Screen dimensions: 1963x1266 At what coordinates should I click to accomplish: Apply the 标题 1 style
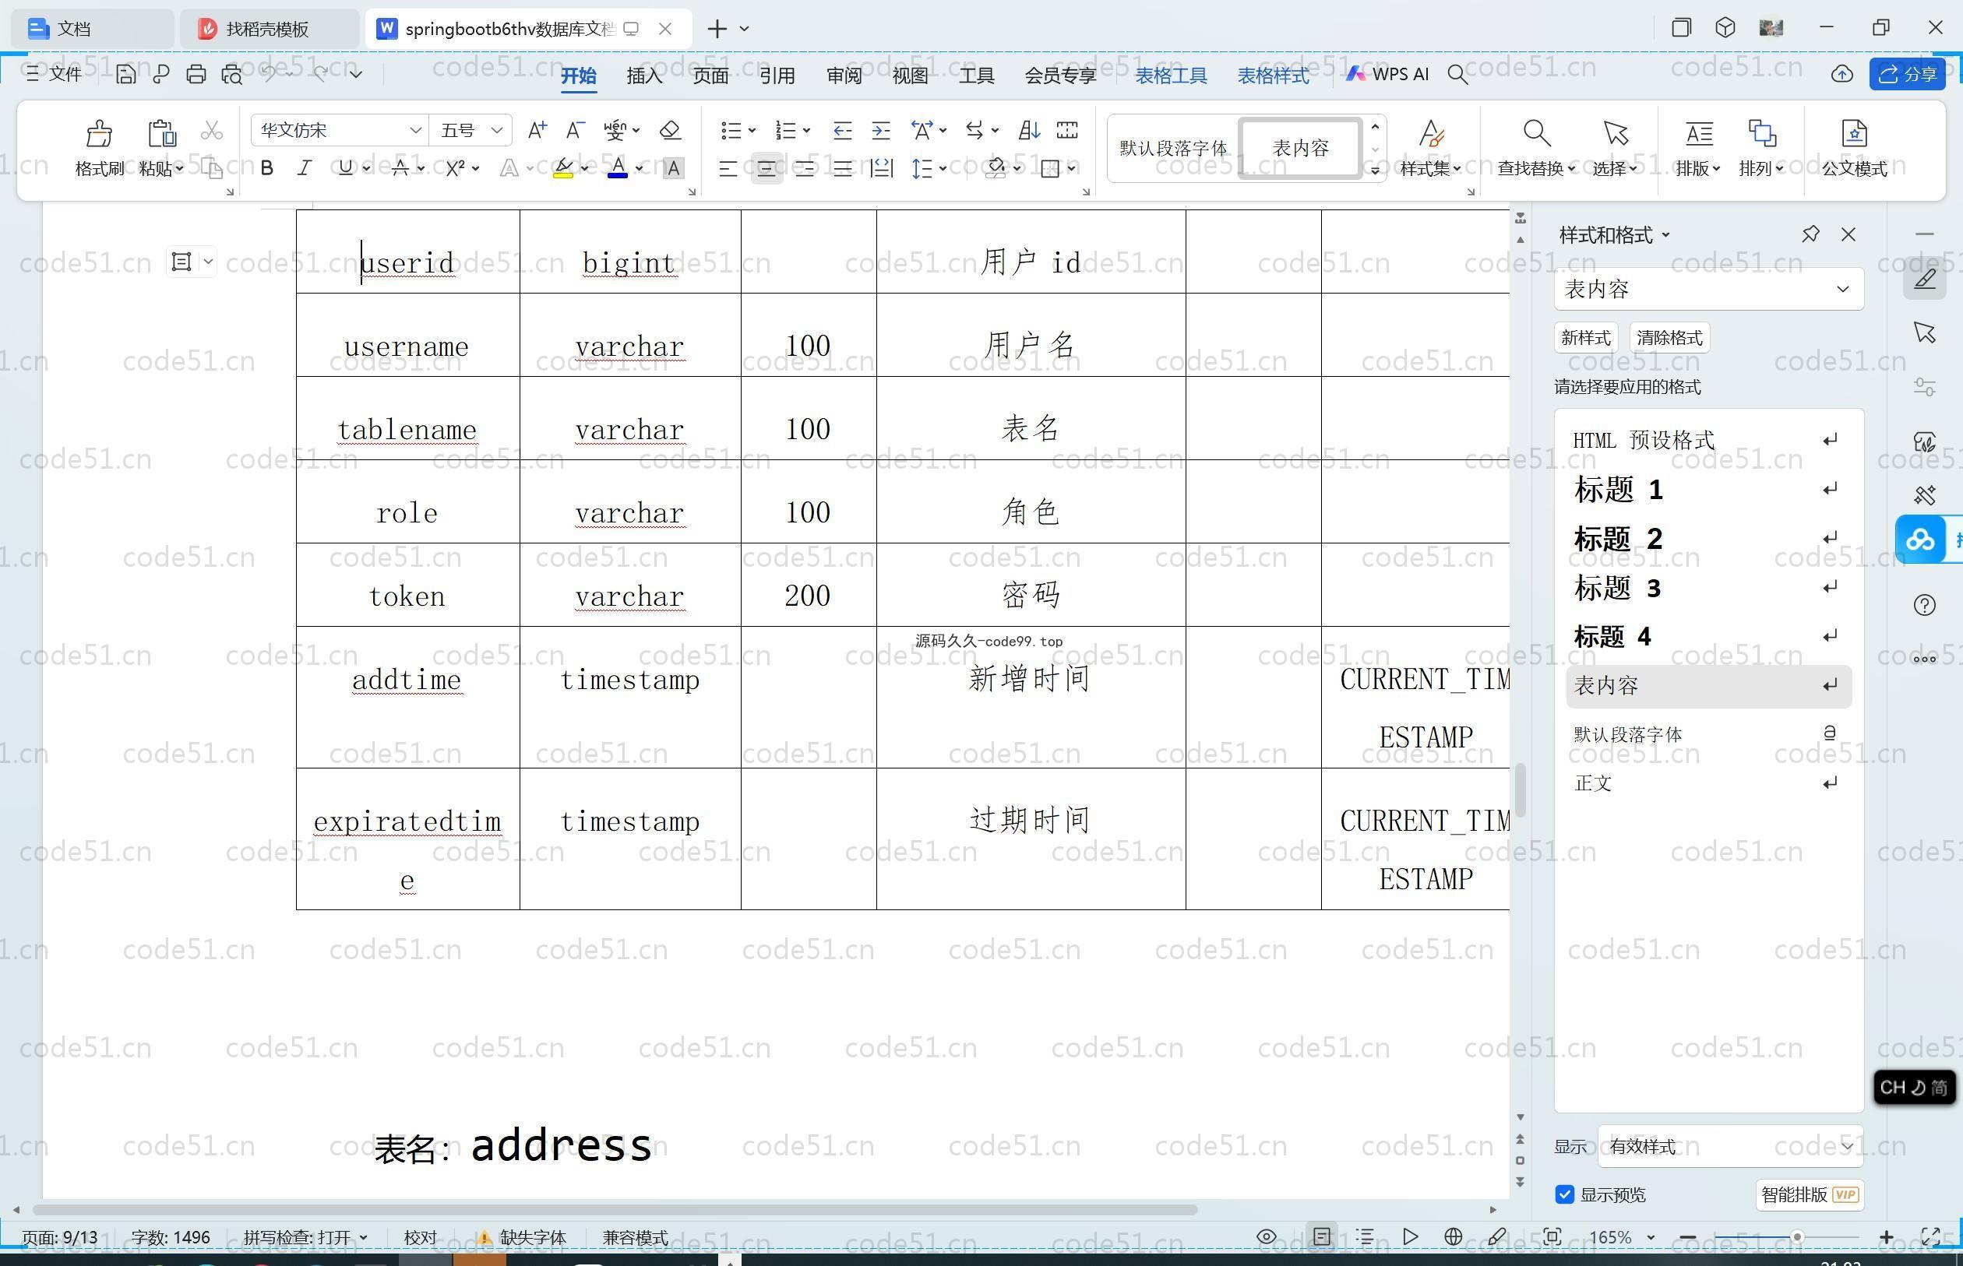click(1708, 490)
